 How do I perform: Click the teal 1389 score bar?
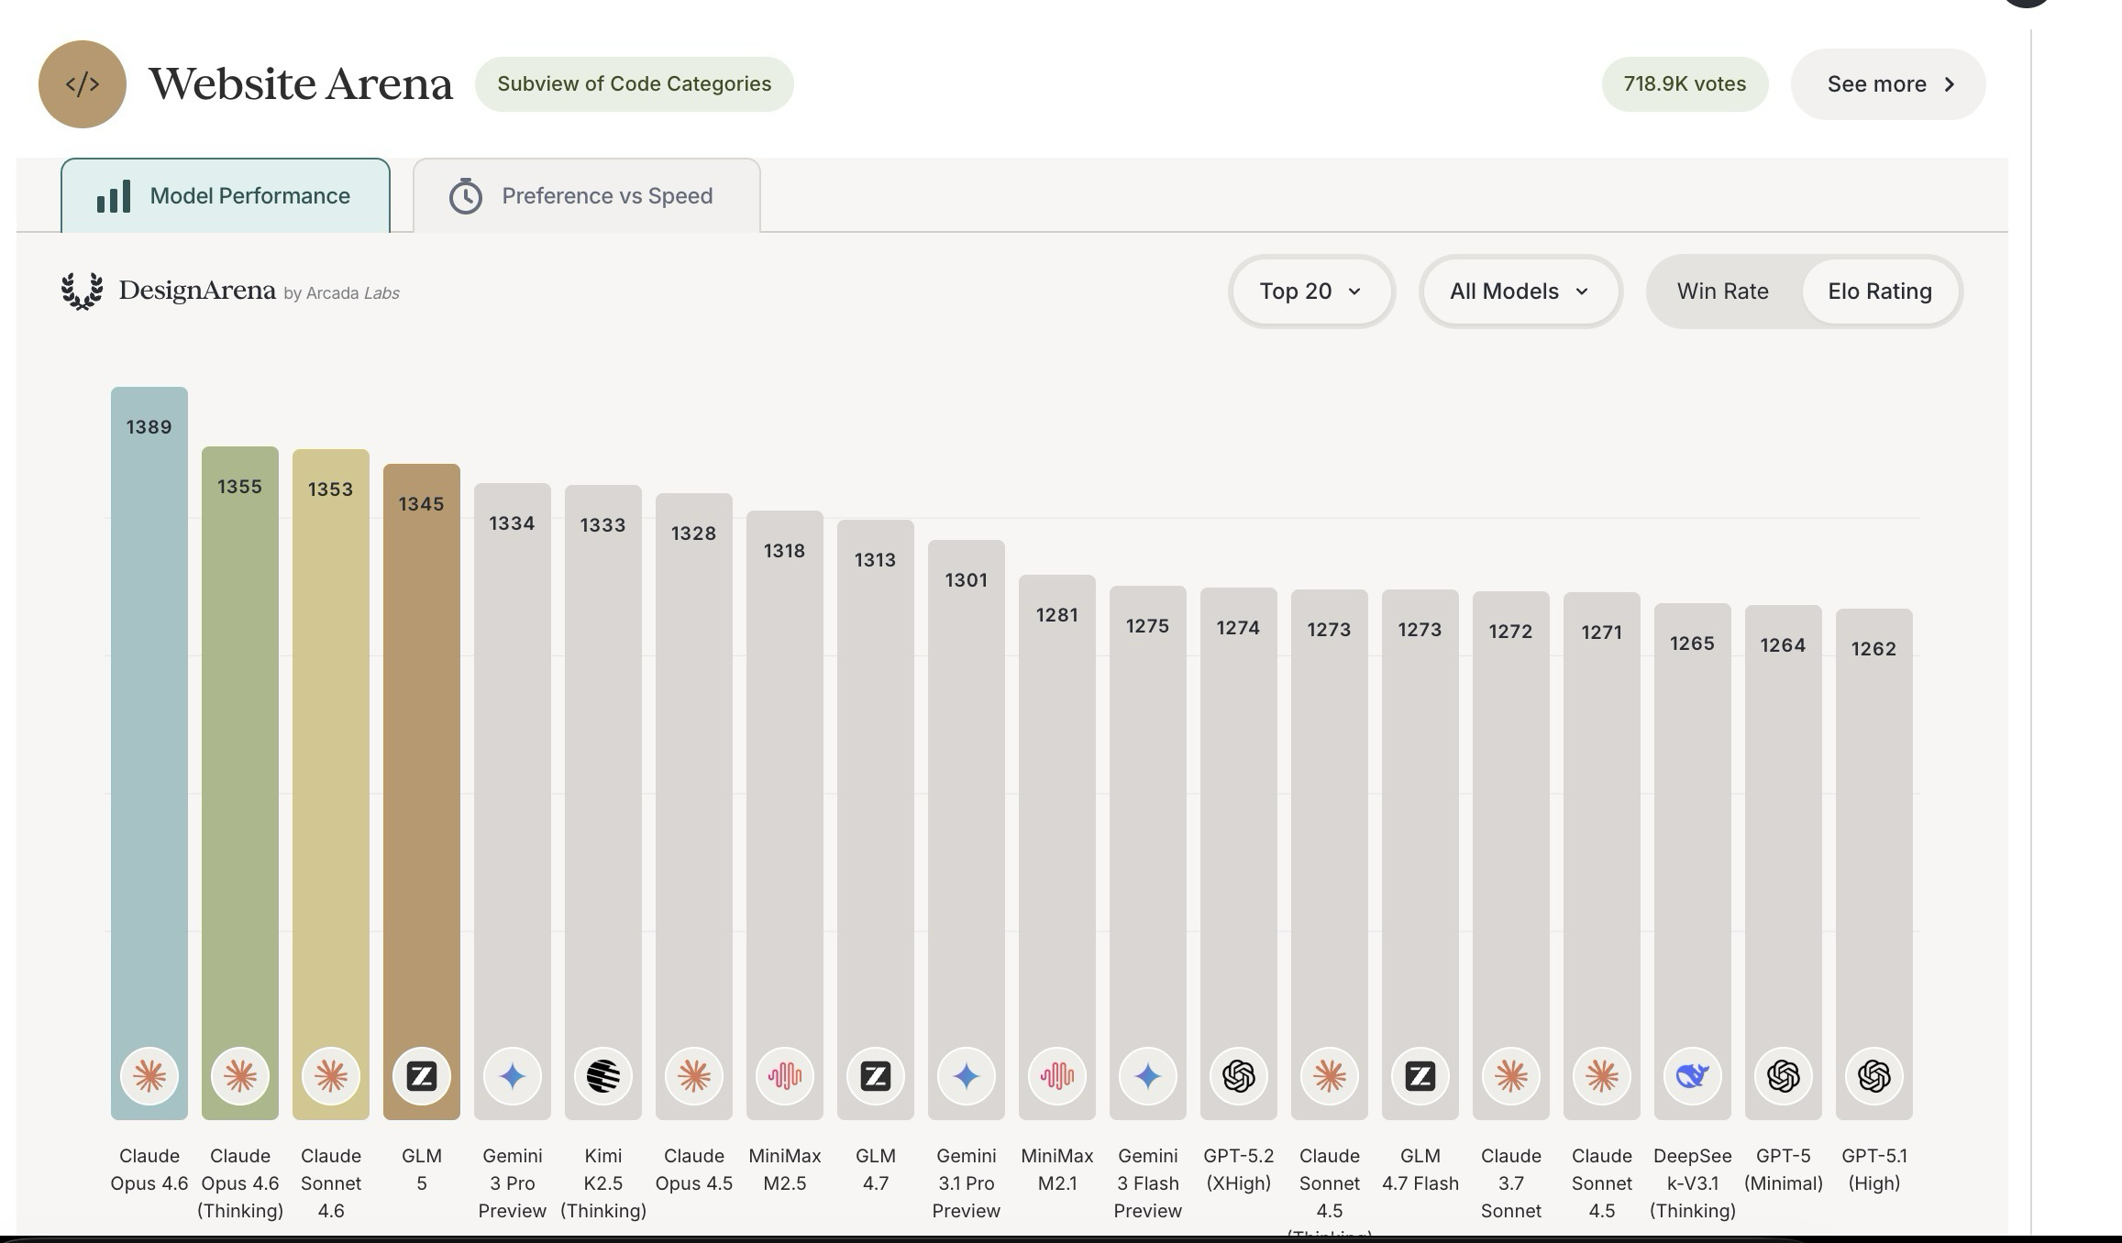(x=149, y=733)
